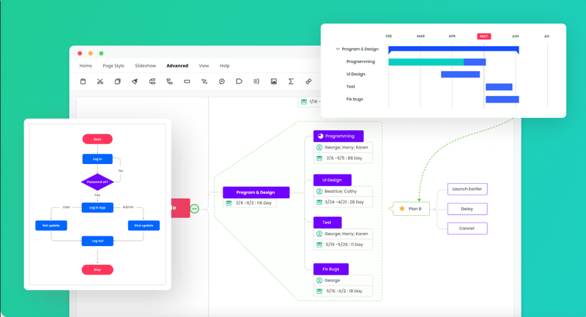Image resolution: width=586 pixels, height=317 pixels.
Task: Click calendar icon next to 5/15 -6/2 : 18 Day
Action: (319, 291)
